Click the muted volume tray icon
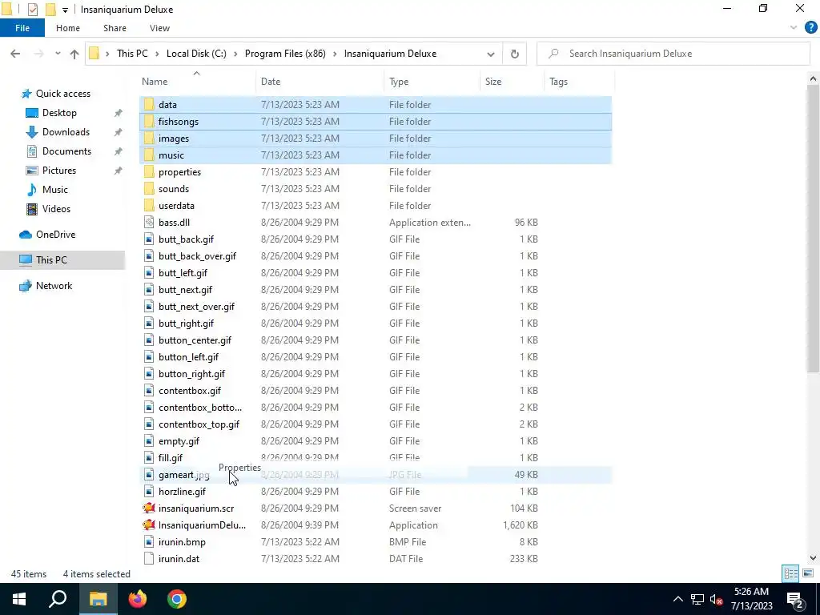 716,599
